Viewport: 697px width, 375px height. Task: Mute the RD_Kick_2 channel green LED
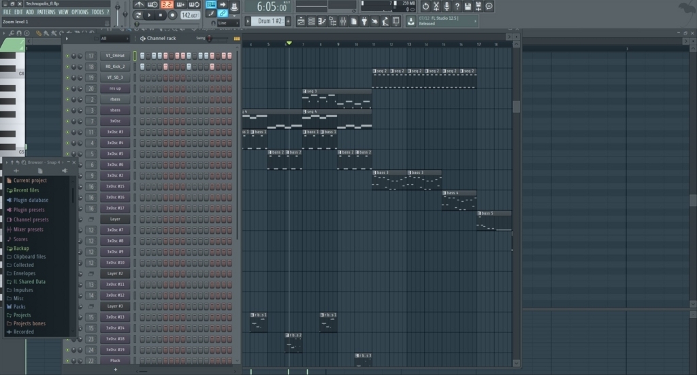pyautogui.click(x=67, y=67)
